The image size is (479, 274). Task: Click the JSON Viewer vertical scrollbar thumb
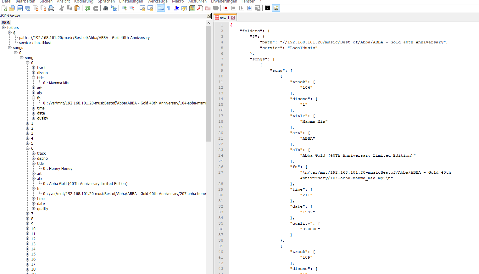tap(209, 84)
